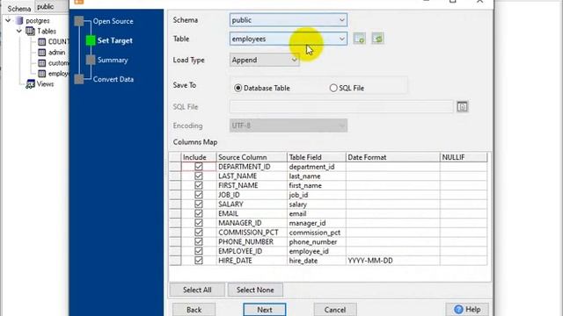Click the browse SQL file icon
The height and width of the screenshot is (316, 563).
click(463, 107)
